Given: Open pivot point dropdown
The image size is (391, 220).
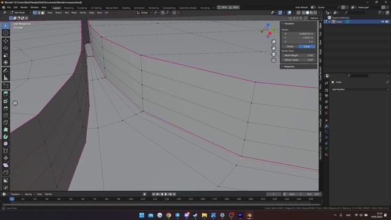Looking at the screenshot, I should point(156,13).
